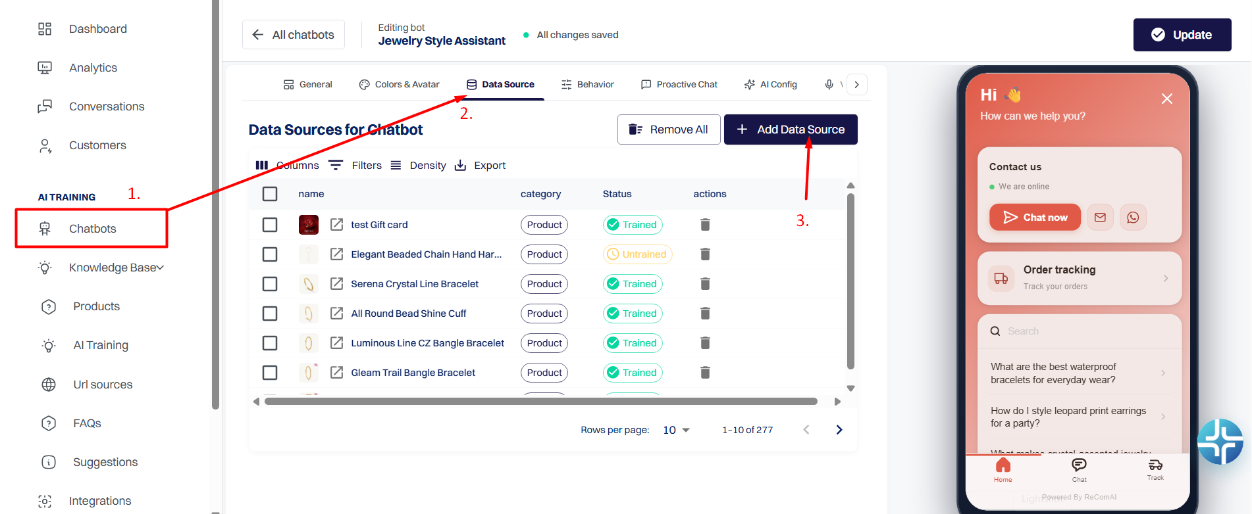The height and width of the screenshot is (514, 1252).
Task: Go back to All chatbots
Action: click(294, 35)
